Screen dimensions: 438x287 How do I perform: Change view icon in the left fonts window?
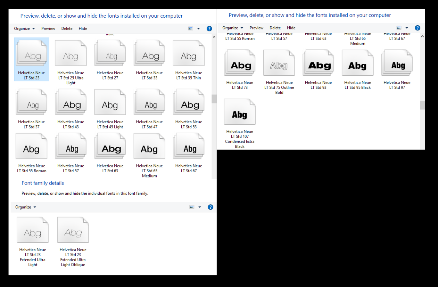click(x=191, y=29)
